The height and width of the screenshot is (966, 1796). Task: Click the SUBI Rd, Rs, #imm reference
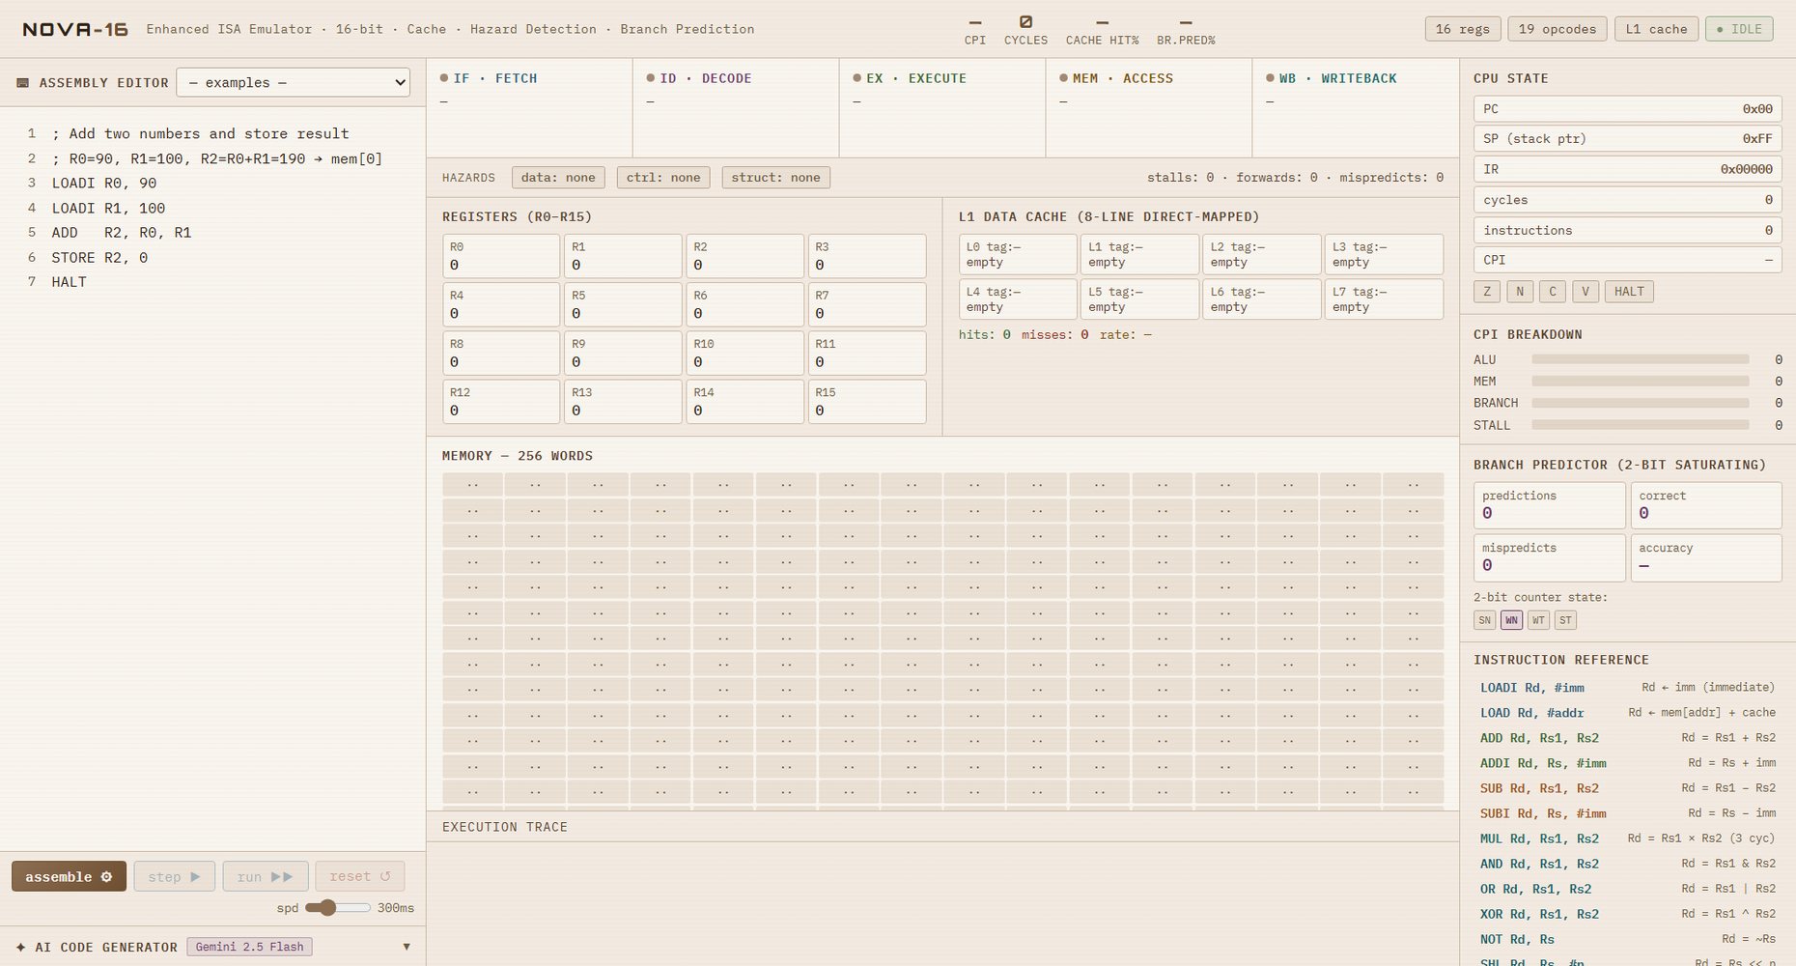pos(1628,813)
